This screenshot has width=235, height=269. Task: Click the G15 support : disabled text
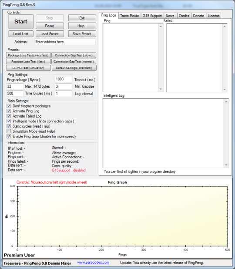69,170
